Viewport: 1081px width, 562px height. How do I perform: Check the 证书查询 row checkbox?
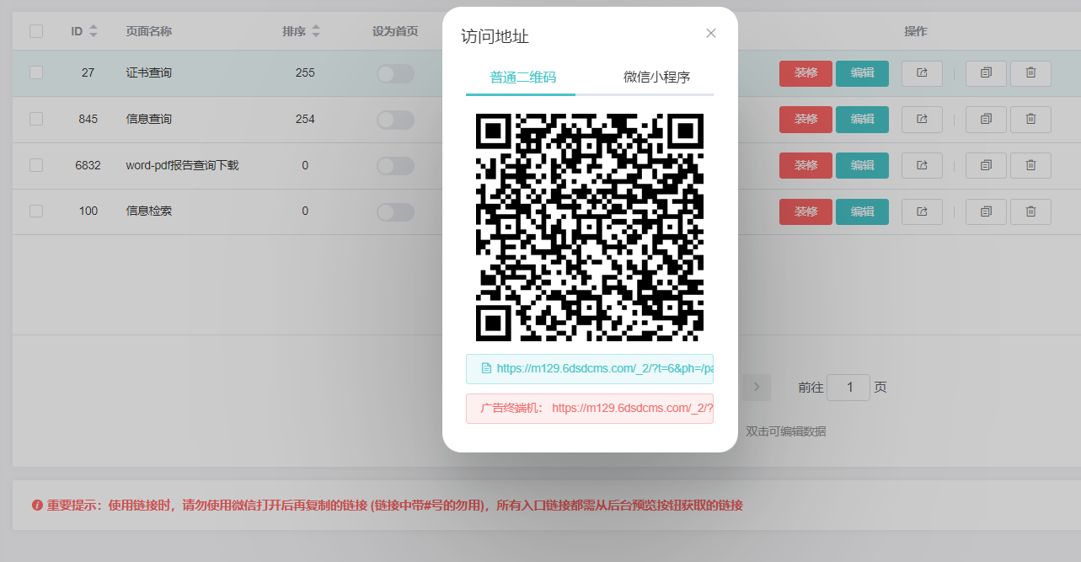(36, 72)
